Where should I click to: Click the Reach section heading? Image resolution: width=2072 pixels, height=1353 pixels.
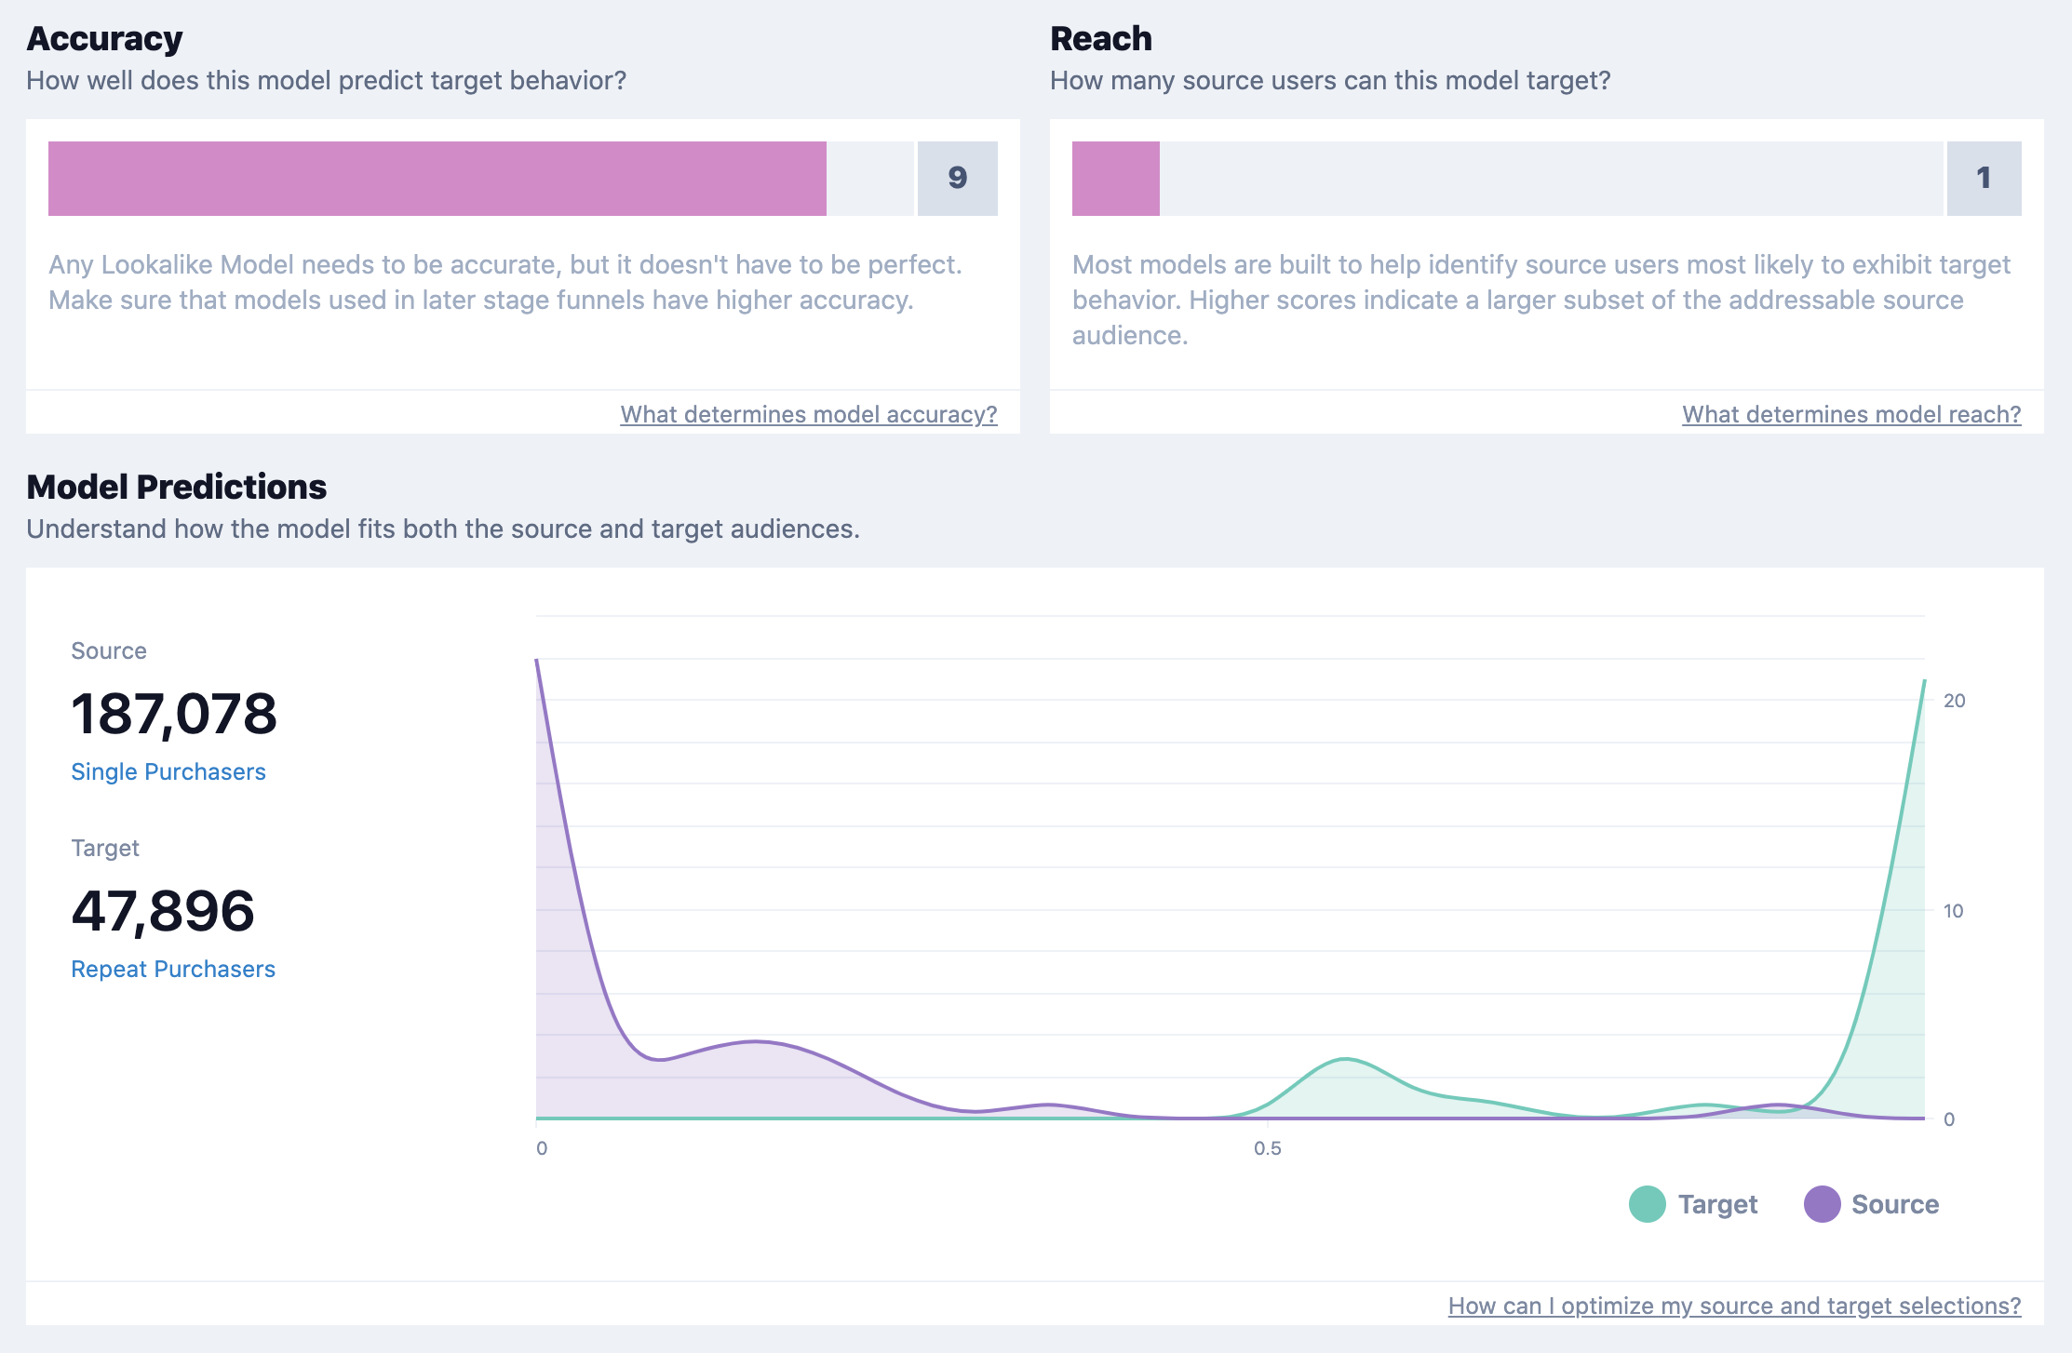coord(1100,38)
